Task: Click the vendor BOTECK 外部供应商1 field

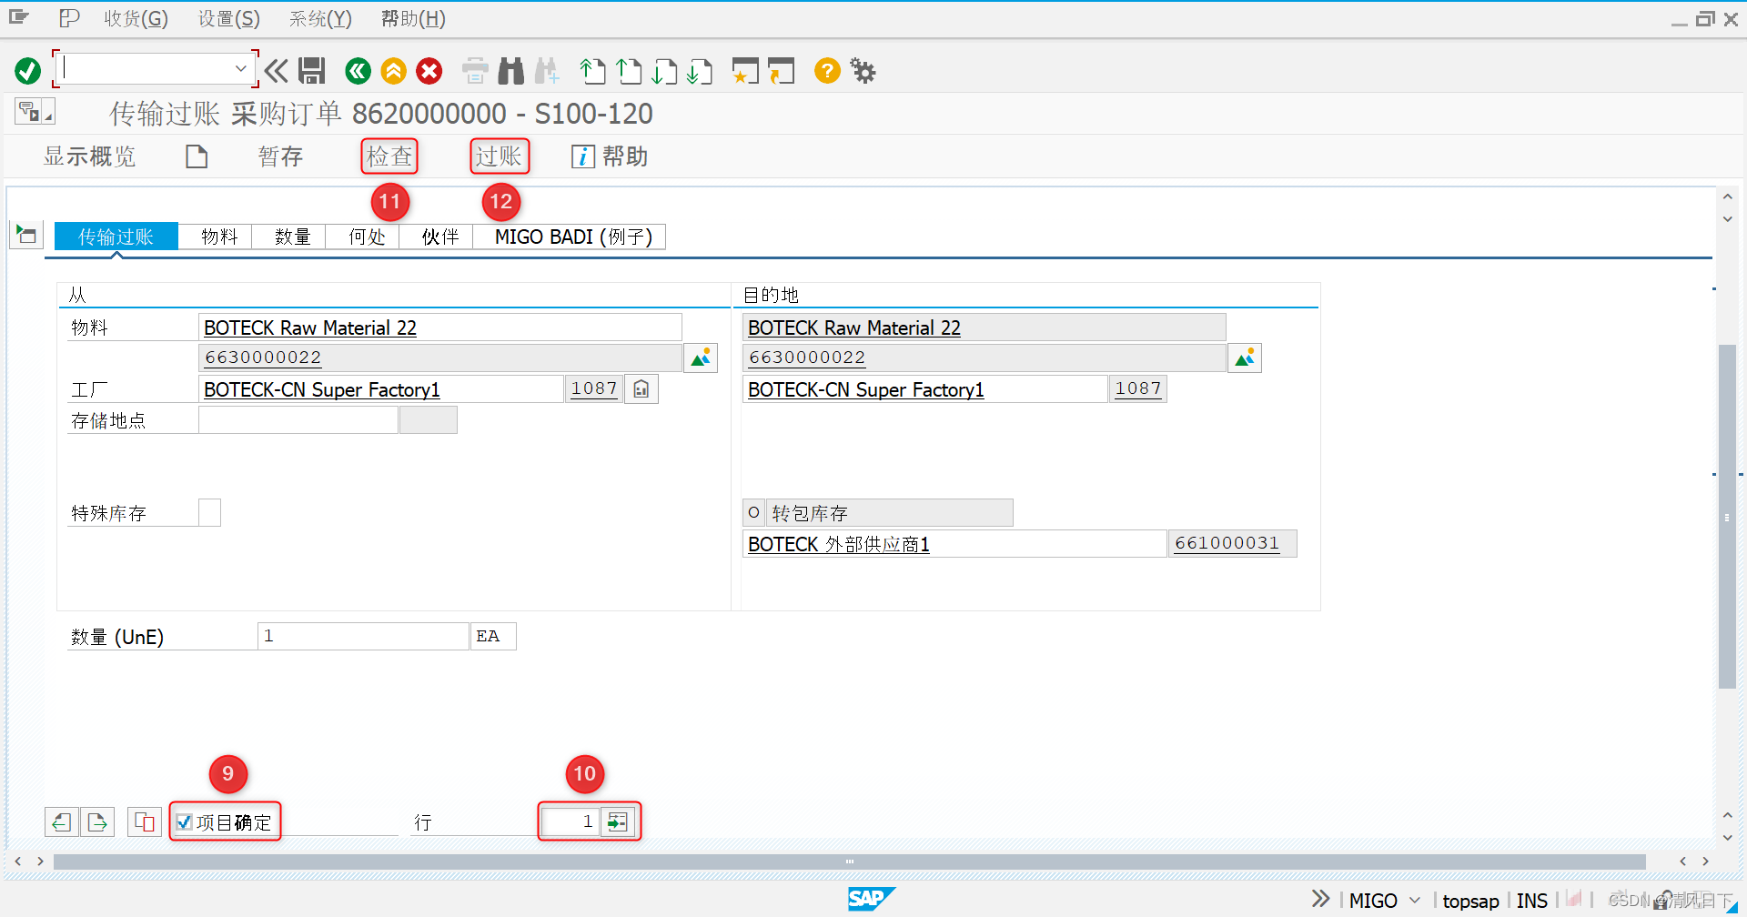Action: pyautogui.click(x=954, y=544)
